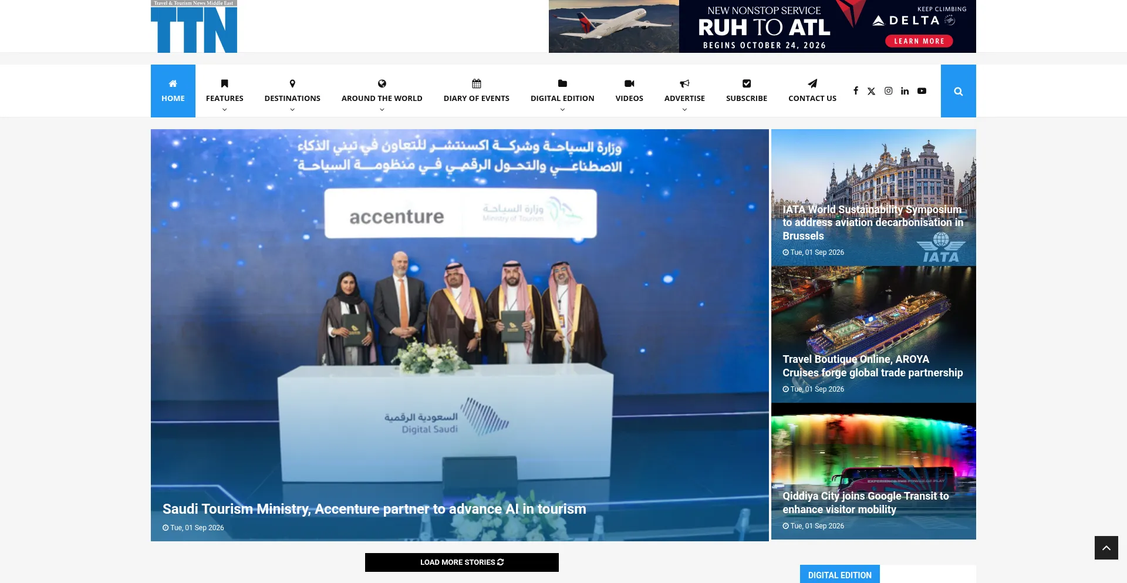Go to the Home tab
The image size is (1127, 583).
pos(173,91)
